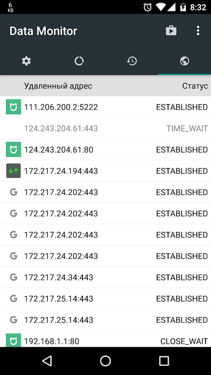This screenshot has height=375, width=211.
Task: Switch to the settings gear tab
Action: (x=26, y=61)
